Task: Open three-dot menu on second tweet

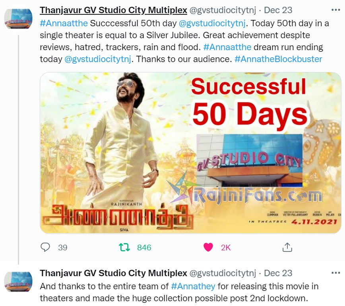Action: (336, 273)
